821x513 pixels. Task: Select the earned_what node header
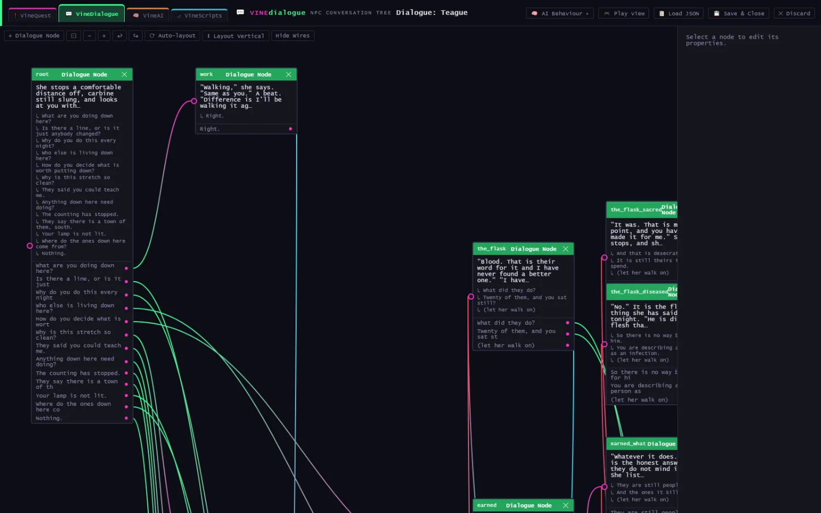pyautogui.click(x=642, y=444)
